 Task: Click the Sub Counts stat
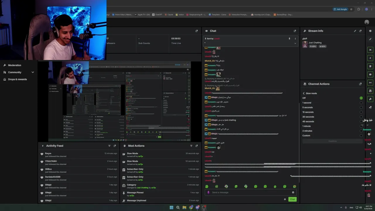[144, 41]
